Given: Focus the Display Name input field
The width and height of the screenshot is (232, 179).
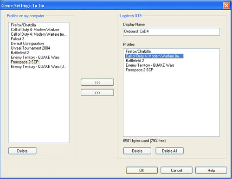Looking at the screenshot, I should (171, 32).
